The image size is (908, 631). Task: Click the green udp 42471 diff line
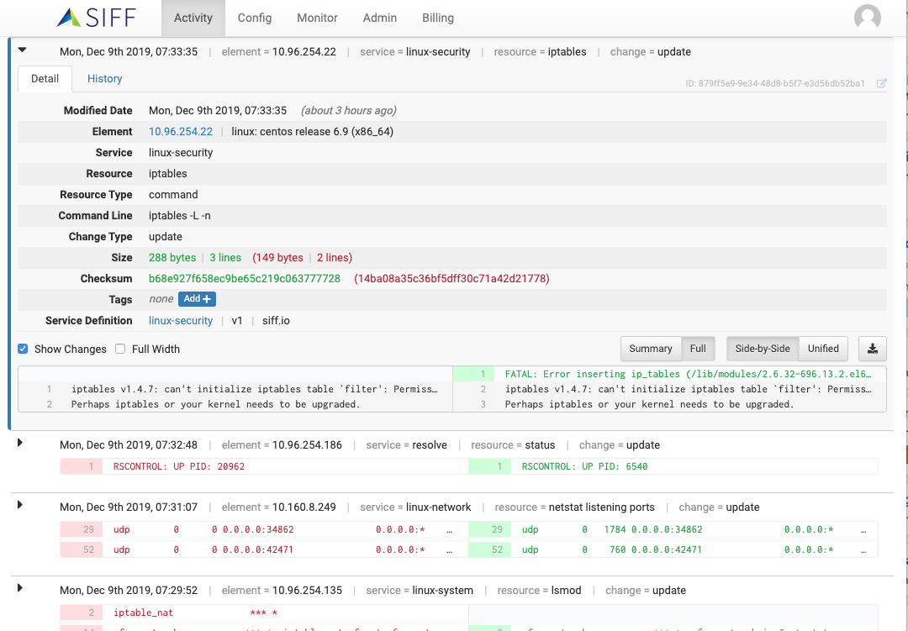pyautogui.click(x=673, y=549)
